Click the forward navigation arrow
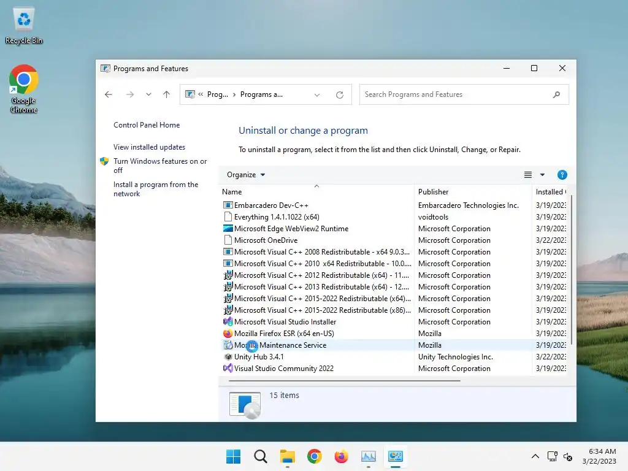Image resolution: width=628 pixels, height=471 pixels. [x=130, y=94]
